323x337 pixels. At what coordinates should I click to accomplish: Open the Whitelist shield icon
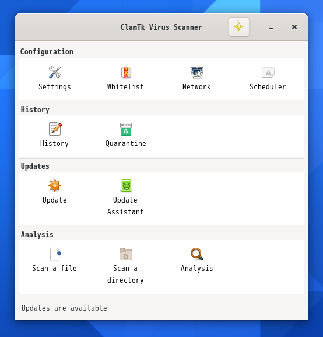(126, 72)
